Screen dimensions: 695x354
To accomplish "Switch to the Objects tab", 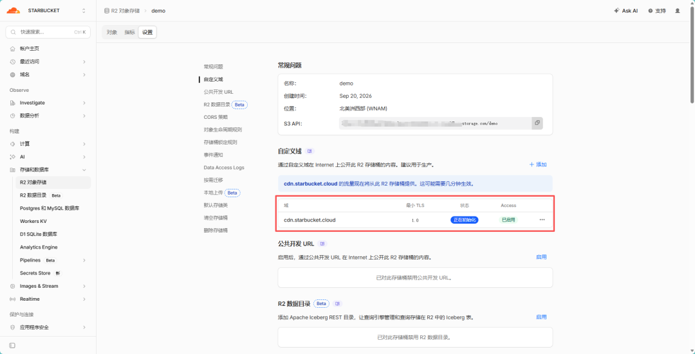I will click(112, 32).
